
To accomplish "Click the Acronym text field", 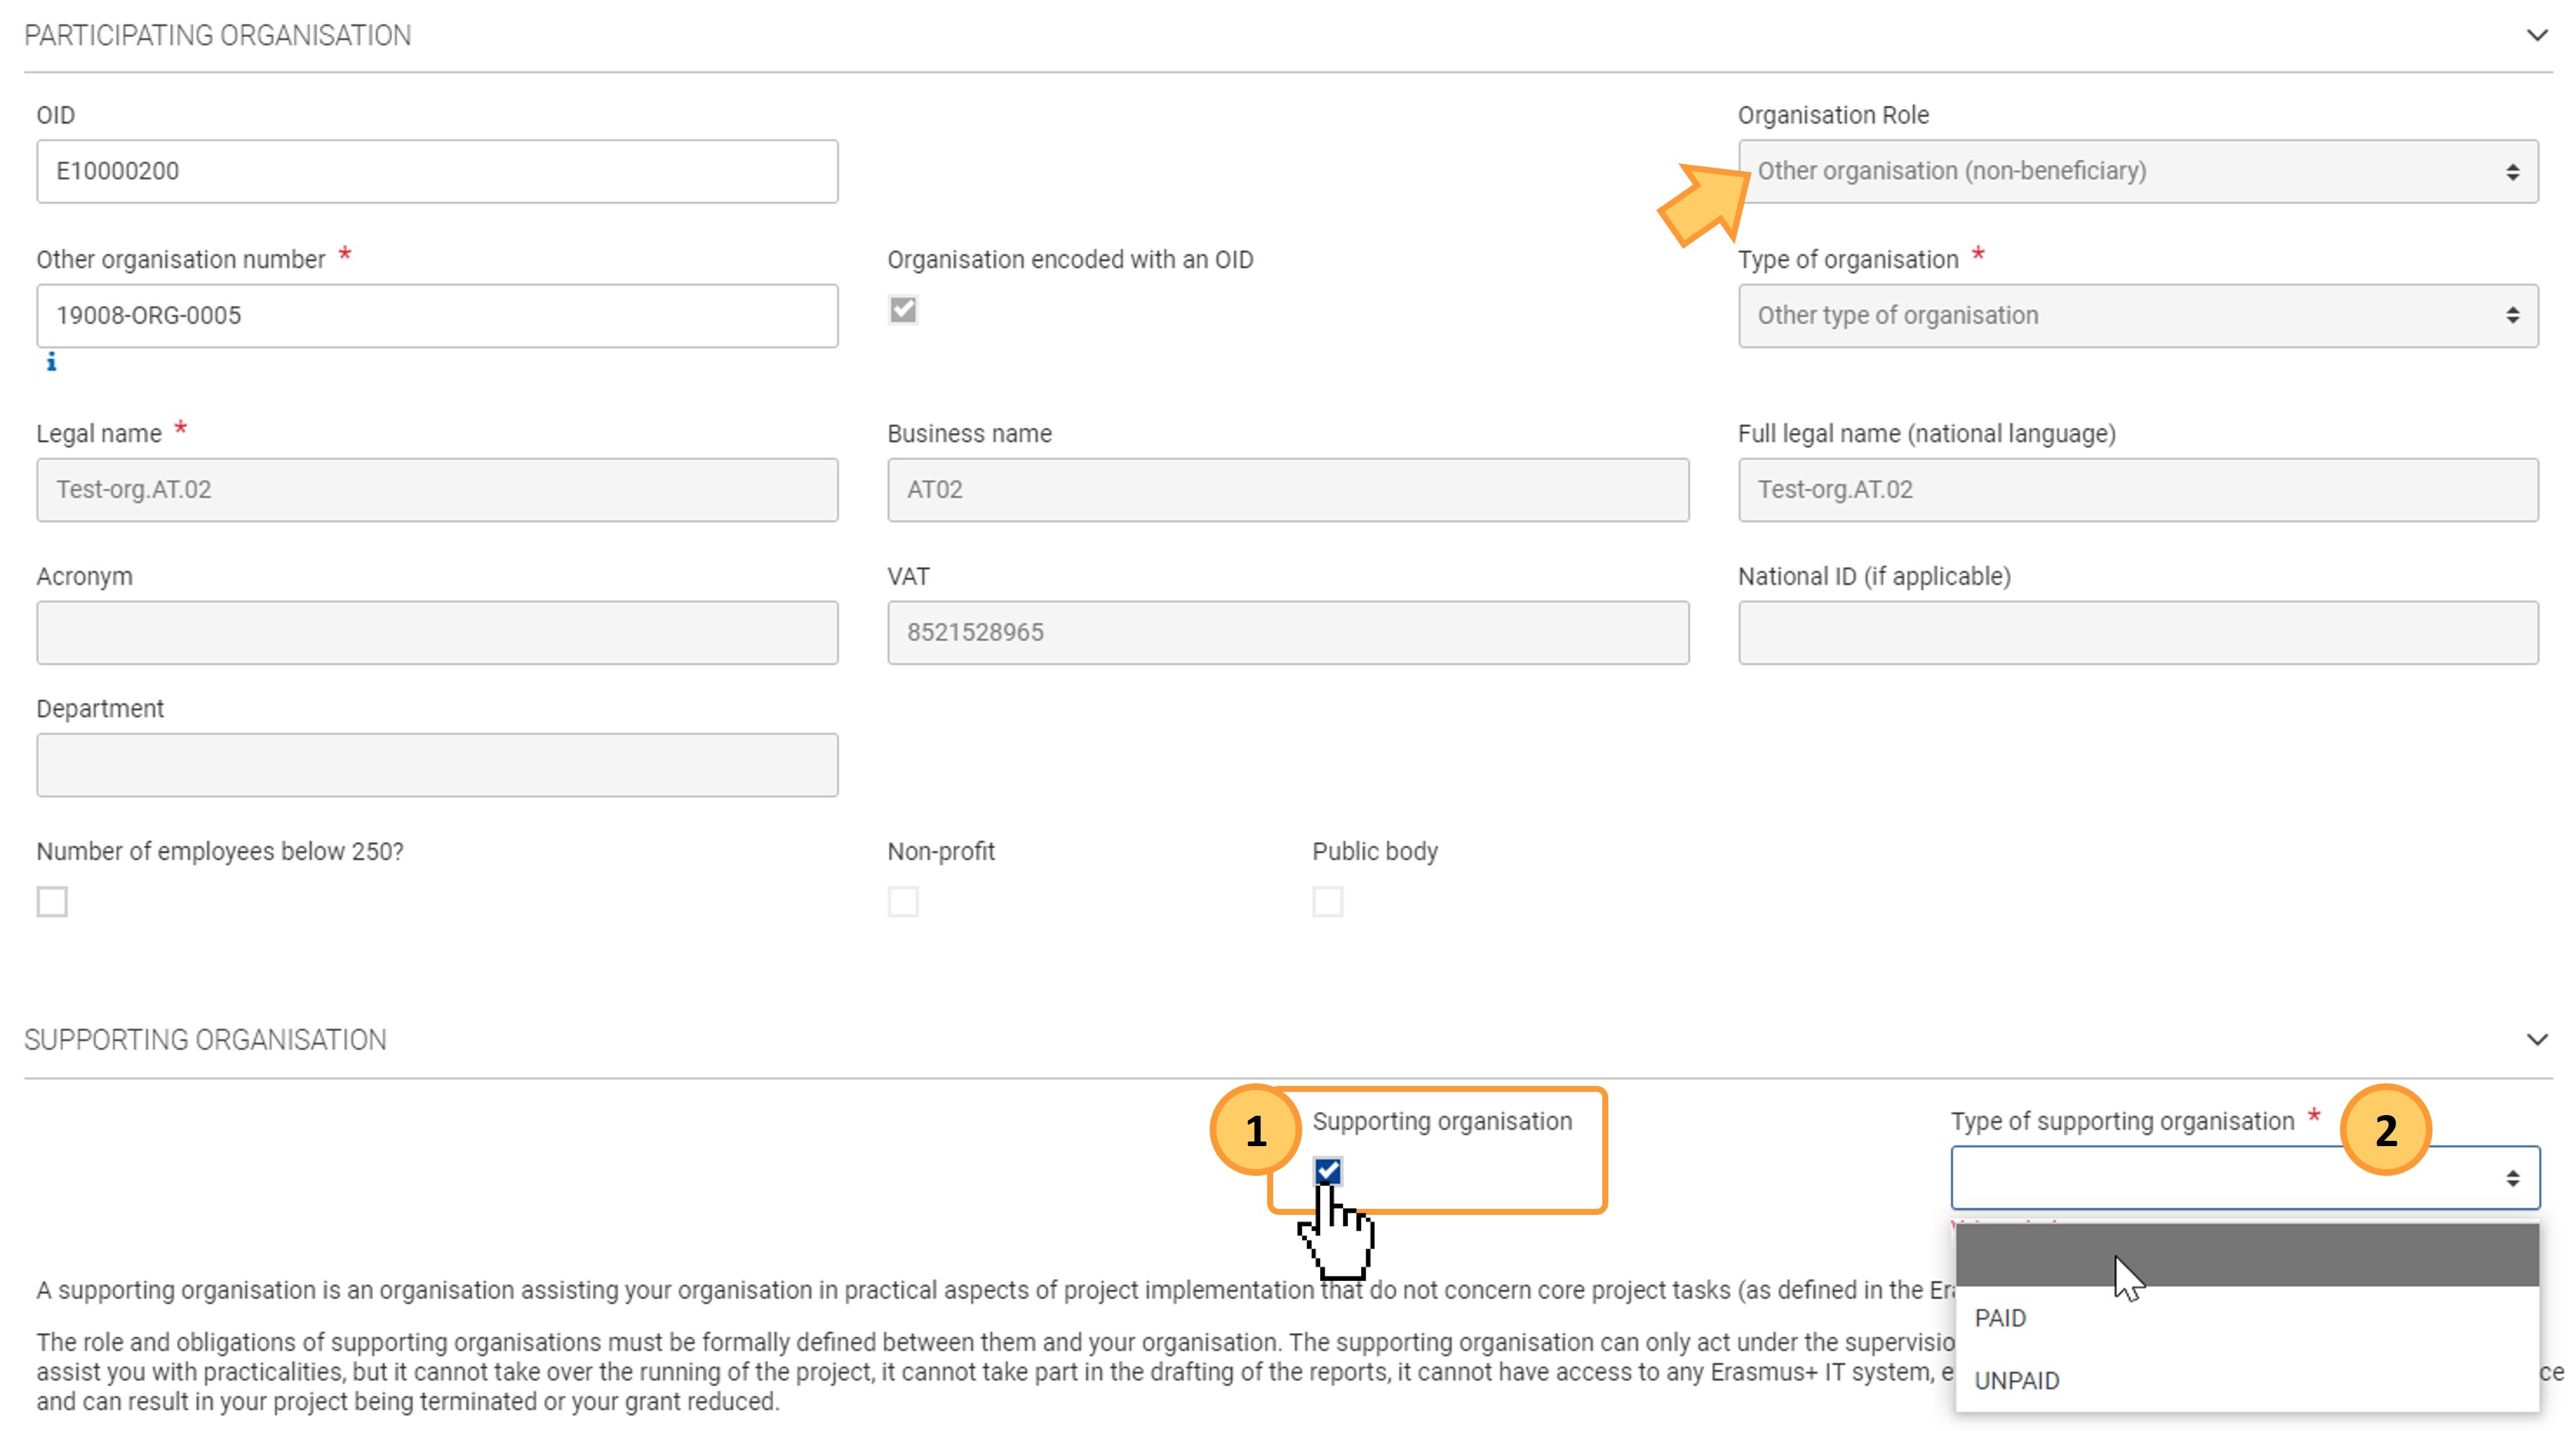I will coord(437,633).
